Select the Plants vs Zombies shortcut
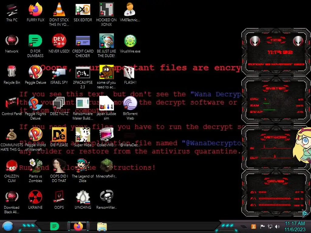The image size is (311, 233). 36,166
